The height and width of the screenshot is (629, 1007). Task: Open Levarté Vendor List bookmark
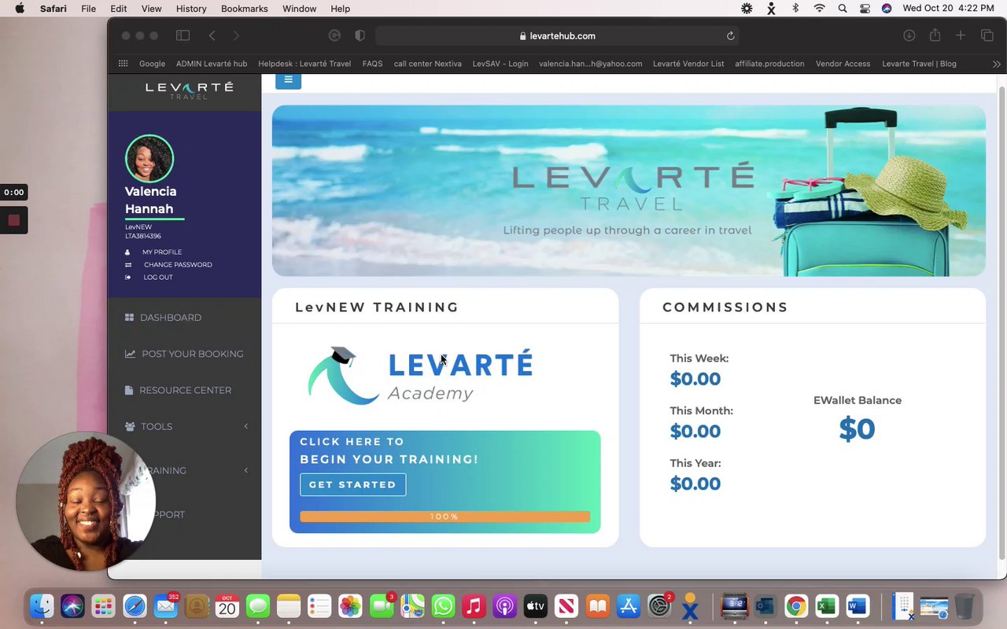[688, 64]
